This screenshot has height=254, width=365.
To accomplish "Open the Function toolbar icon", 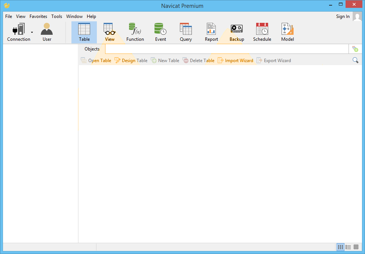I will [135, 33].
